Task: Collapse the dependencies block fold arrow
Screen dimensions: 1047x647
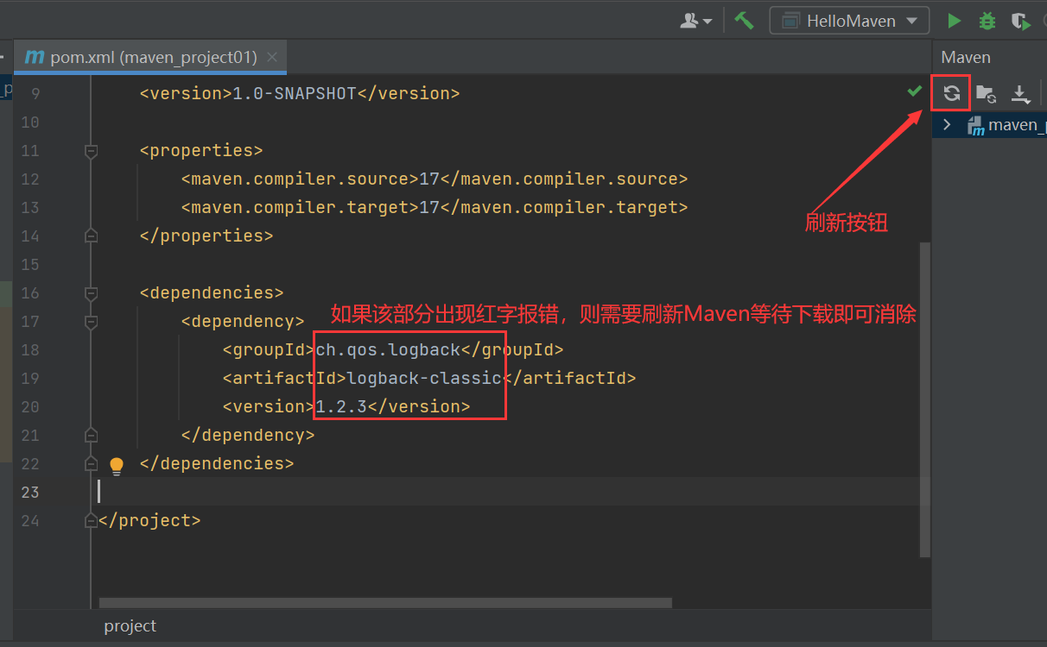Action: 91,292
